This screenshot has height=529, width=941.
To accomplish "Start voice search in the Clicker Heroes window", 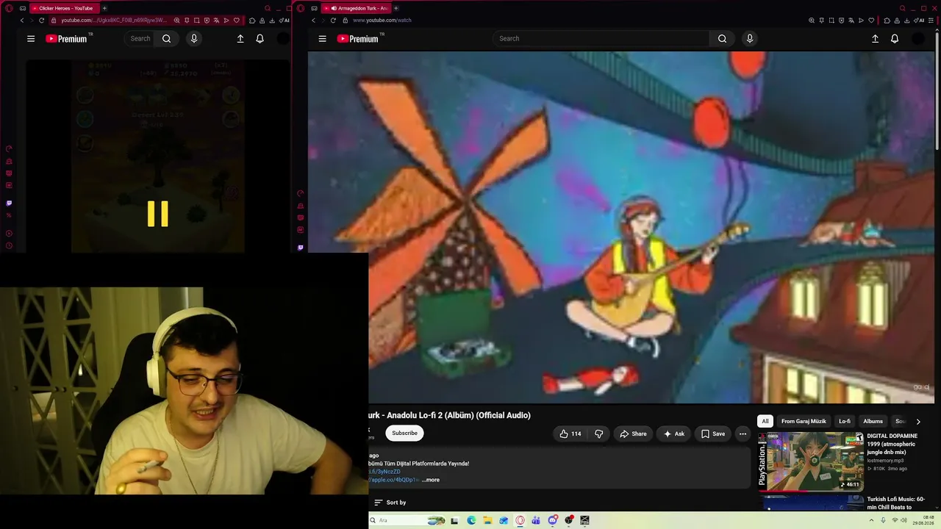I will pyautogui.click(x=193, y=39).
